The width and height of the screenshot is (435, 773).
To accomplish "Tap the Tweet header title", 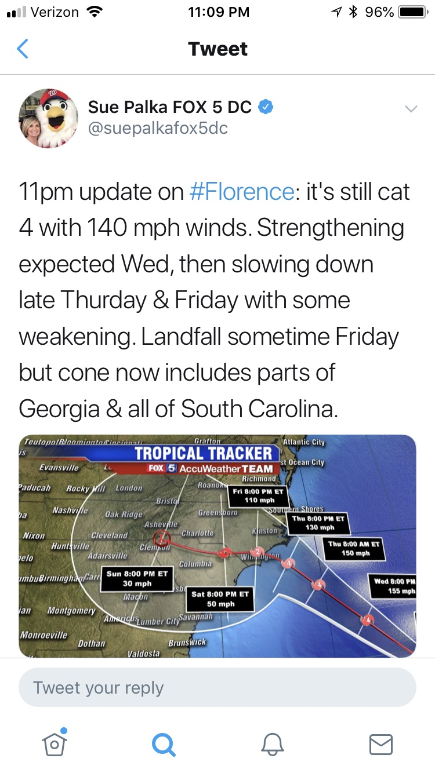I will point(217,49).
